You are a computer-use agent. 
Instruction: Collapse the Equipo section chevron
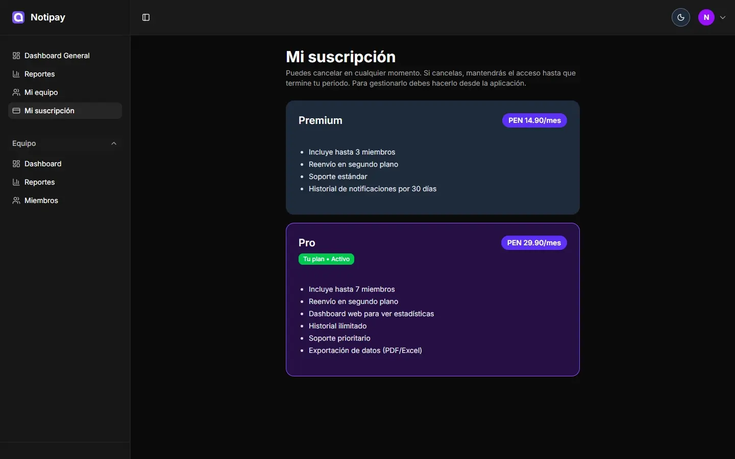click(113, 143)
